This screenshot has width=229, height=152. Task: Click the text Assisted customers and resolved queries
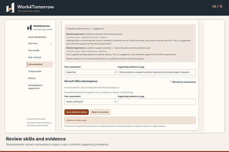[x=104, y=34]
